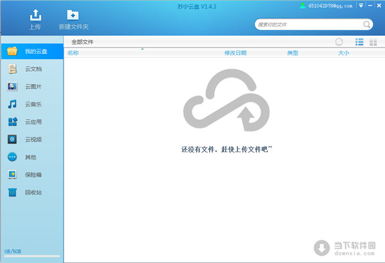
Task: Click the user account avatar icon
Action: [302, 5]
